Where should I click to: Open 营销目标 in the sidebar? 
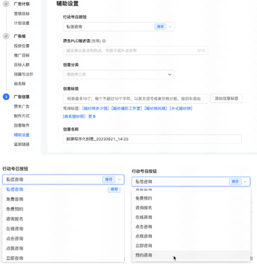coord(22,14)
